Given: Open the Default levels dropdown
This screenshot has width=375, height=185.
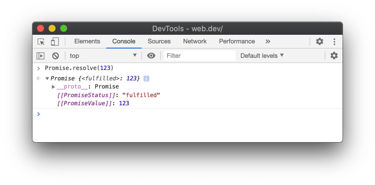Looking at the screenshot, I should (x=261, y=55).
